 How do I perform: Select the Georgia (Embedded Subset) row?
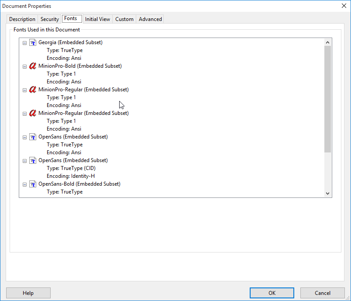(x=70, y=42)
